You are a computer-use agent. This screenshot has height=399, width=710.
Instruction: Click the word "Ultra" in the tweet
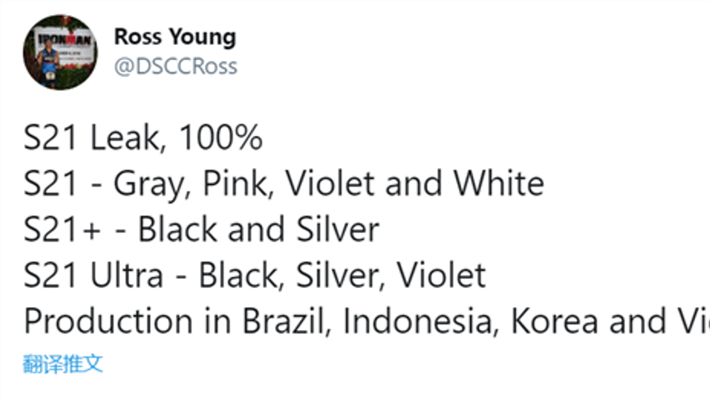126,275
